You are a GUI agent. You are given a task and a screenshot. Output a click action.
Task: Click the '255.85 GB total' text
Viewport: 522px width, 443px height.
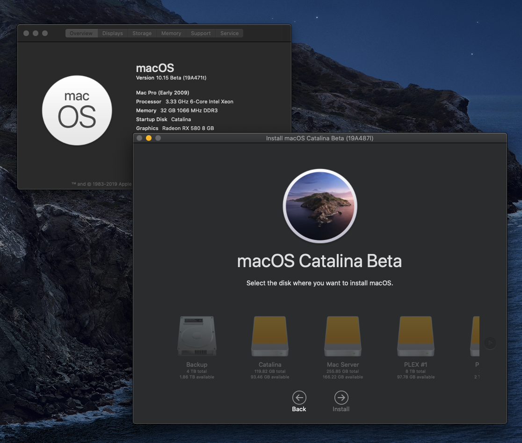click(343, 371)
